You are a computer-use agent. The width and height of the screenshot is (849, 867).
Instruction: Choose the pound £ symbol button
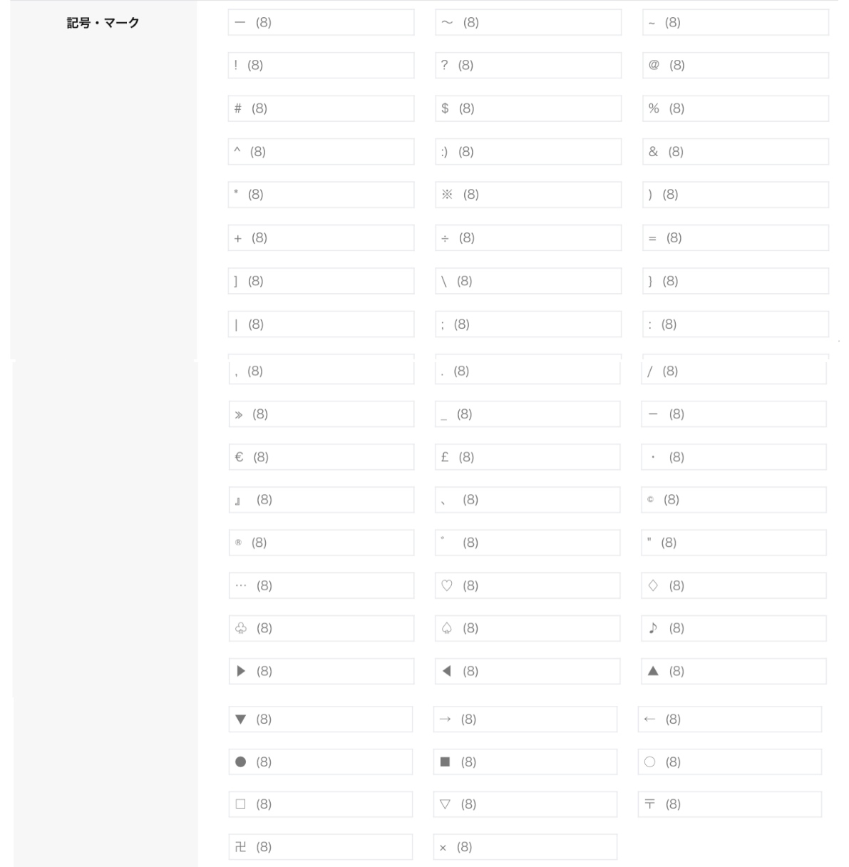[528, 457]
